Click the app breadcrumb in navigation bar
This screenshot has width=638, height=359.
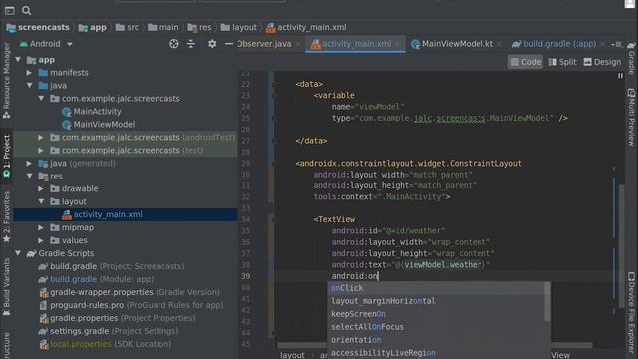(x=93, y=27)
